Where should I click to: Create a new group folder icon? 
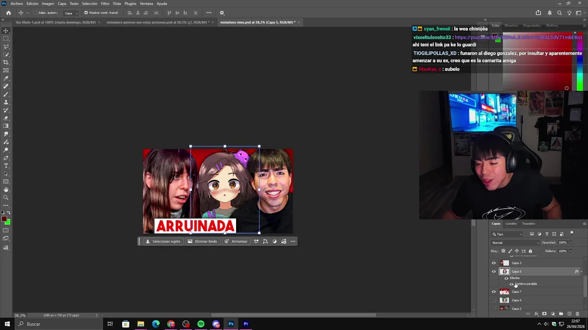(x=561, y=314)
